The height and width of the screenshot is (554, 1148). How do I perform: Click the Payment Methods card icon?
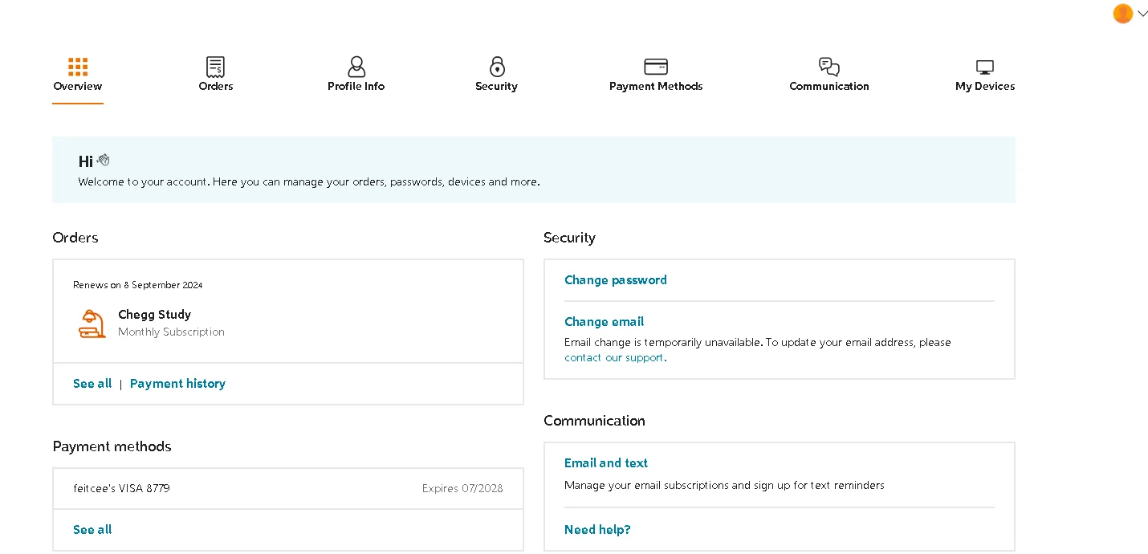[656, 67]
